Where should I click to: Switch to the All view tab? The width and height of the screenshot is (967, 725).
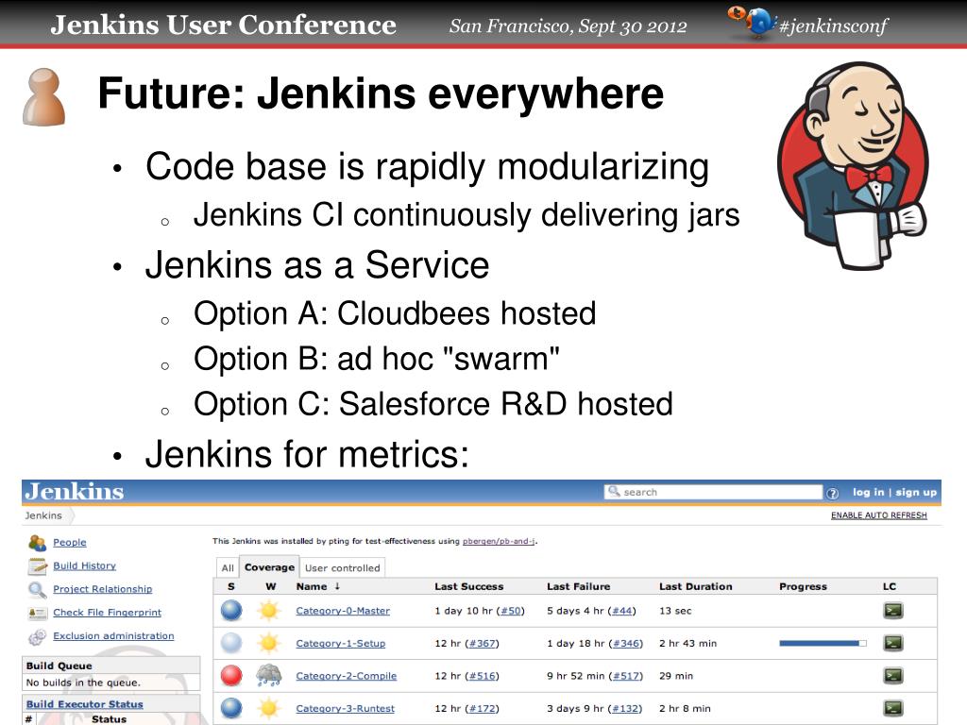click(228, 567)
